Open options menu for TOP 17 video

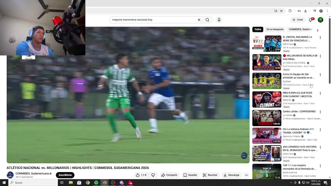[x=320, y=166]
